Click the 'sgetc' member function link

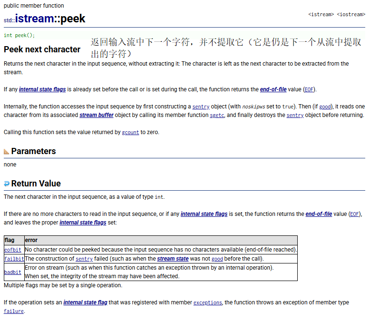(217, 115)
